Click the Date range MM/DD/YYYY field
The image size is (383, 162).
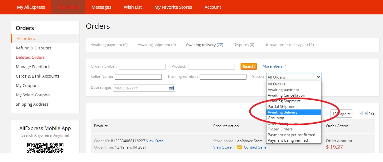click(x=144, y=88)
